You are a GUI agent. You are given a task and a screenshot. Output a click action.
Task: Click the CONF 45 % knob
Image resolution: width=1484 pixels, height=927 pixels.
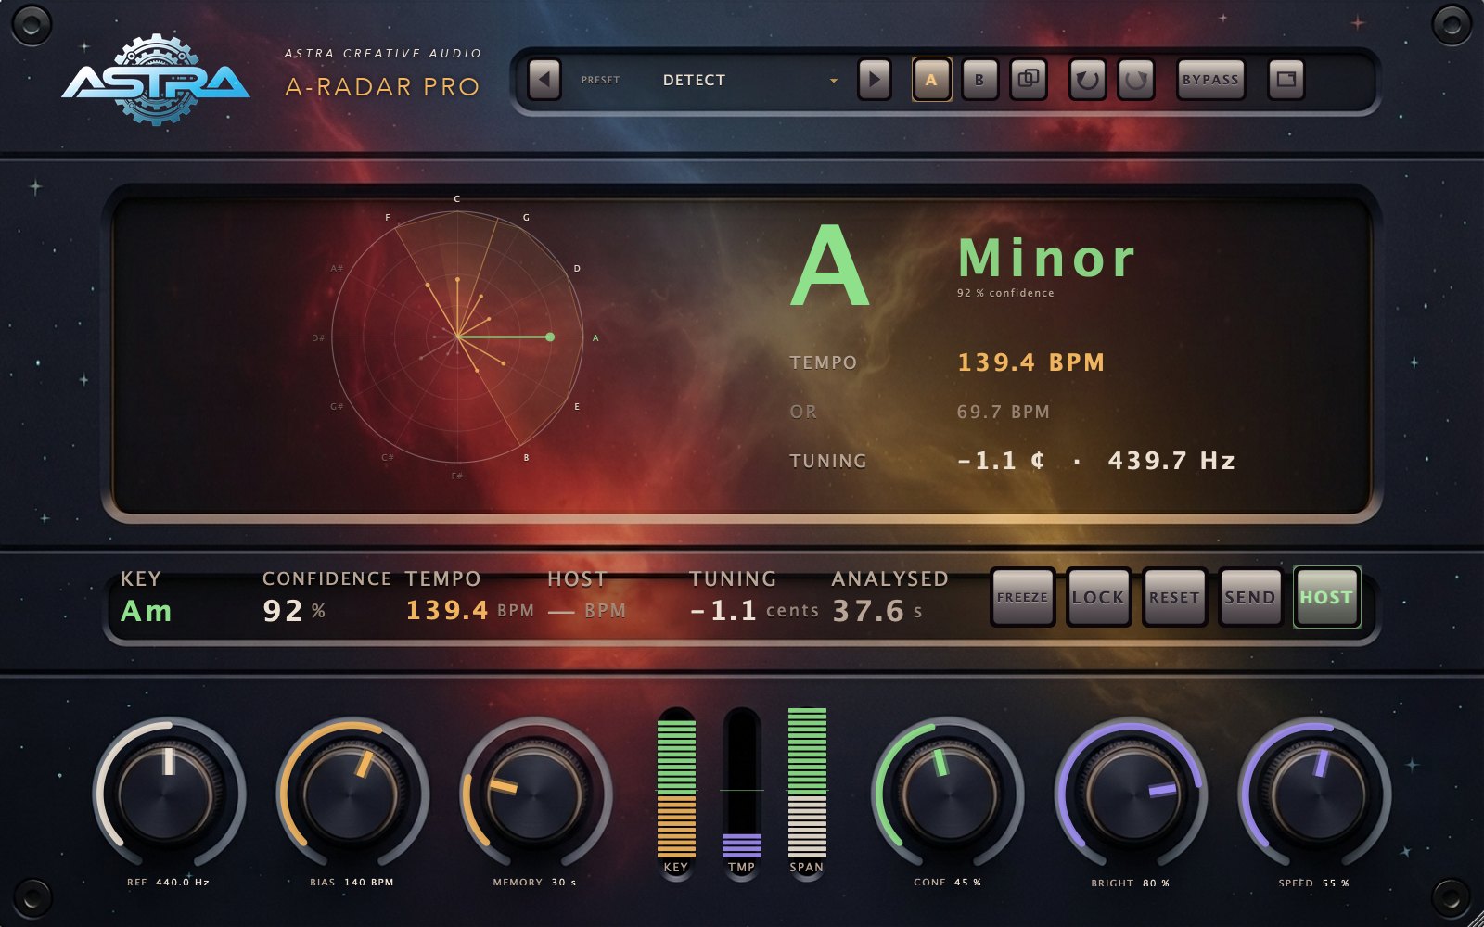click(x=947, y=794)
